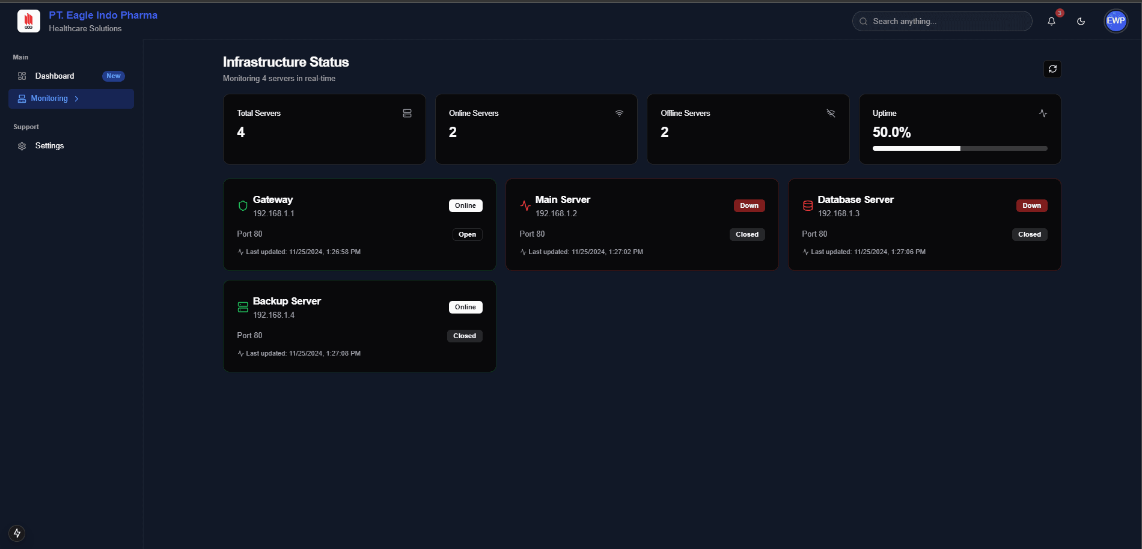Image resolution: width=1142 pixels, height=549 pixels.
Task: Click the Backup Server Online badge
Action: pyautogui.click(x=465, y=308)
